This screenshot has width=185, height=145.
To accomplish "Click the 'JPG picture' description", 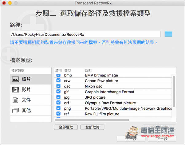I will [95, 97].
